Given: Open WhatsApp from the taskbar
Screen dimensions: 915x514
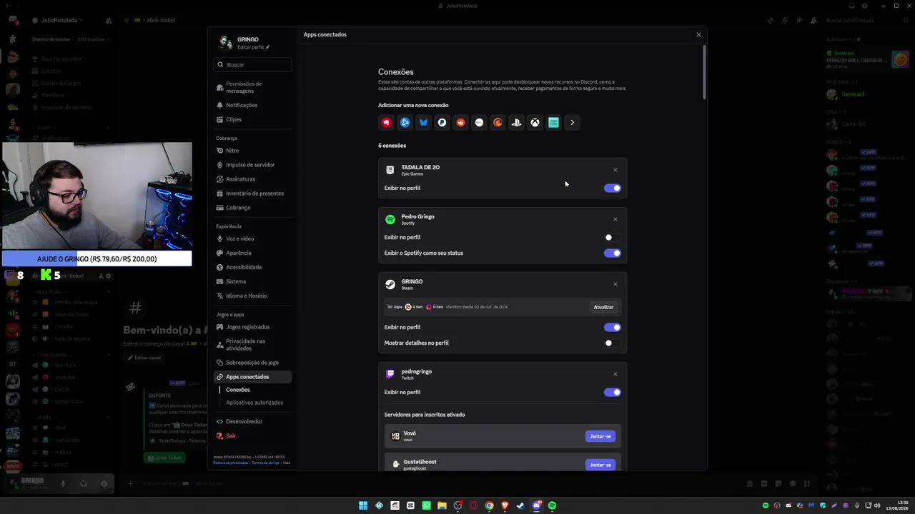Looking at the screenshot, I should point(426,506).
